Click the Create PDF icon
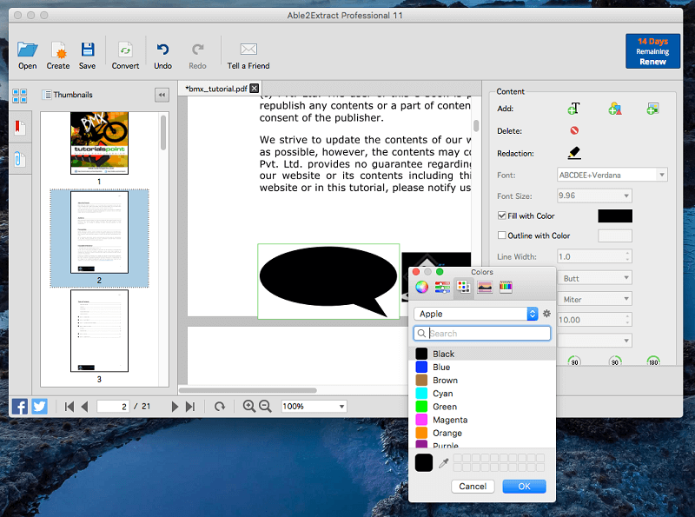Screen dimensions: 695x517 (58, 50)
